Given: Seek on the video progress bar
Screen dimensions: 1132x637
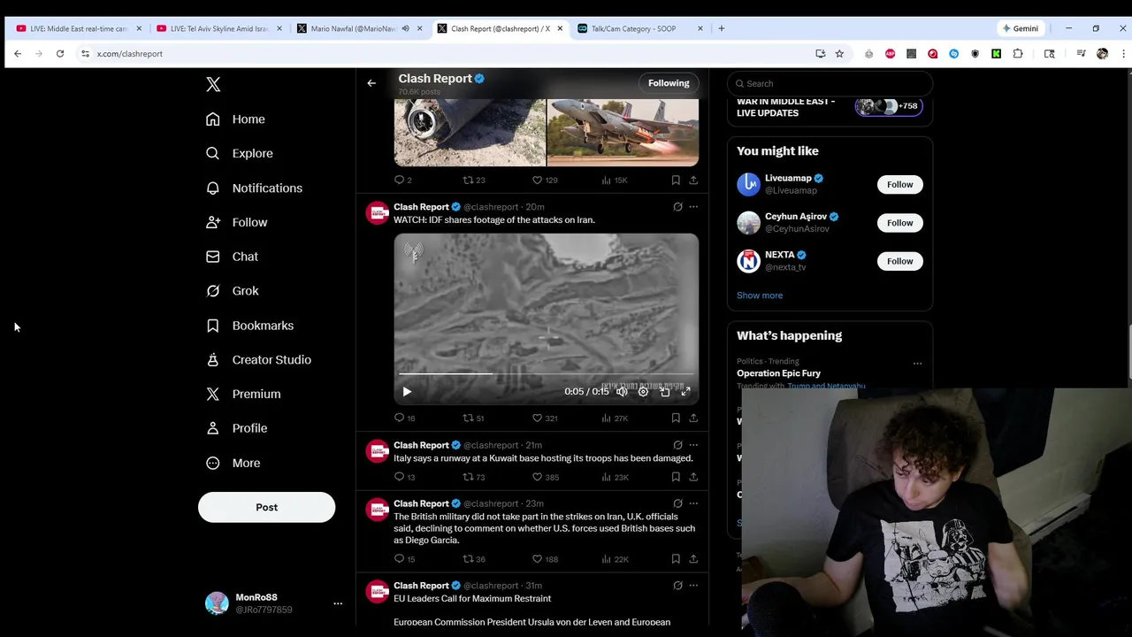Looking at the screenshot, I should coord(546,374).
